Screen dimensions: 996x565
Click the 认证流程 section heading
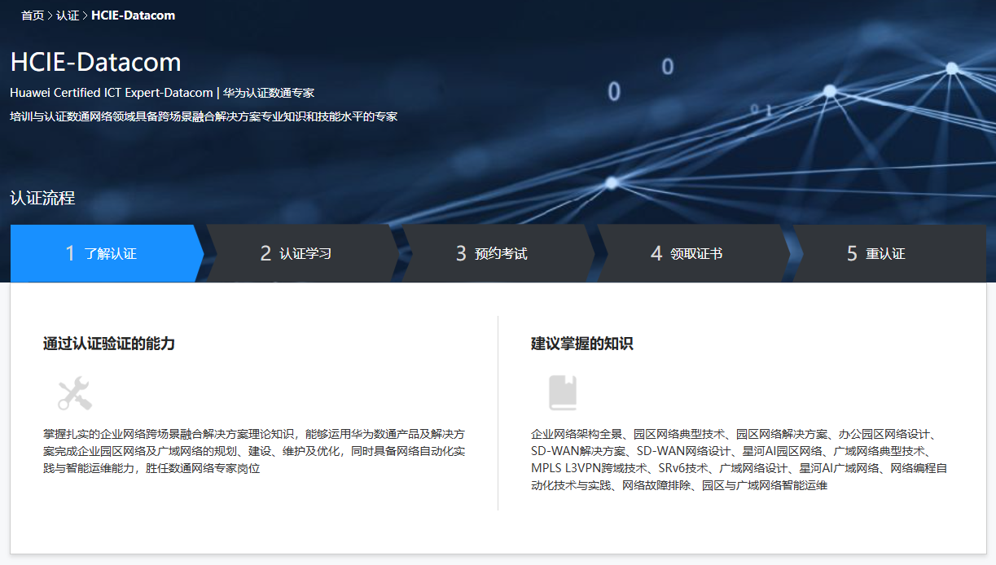[x=42, y=198]
